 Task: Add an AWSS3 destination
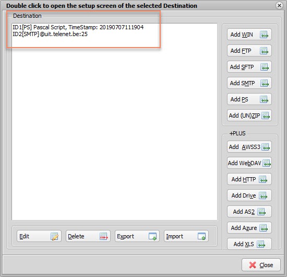click(249, 147)
